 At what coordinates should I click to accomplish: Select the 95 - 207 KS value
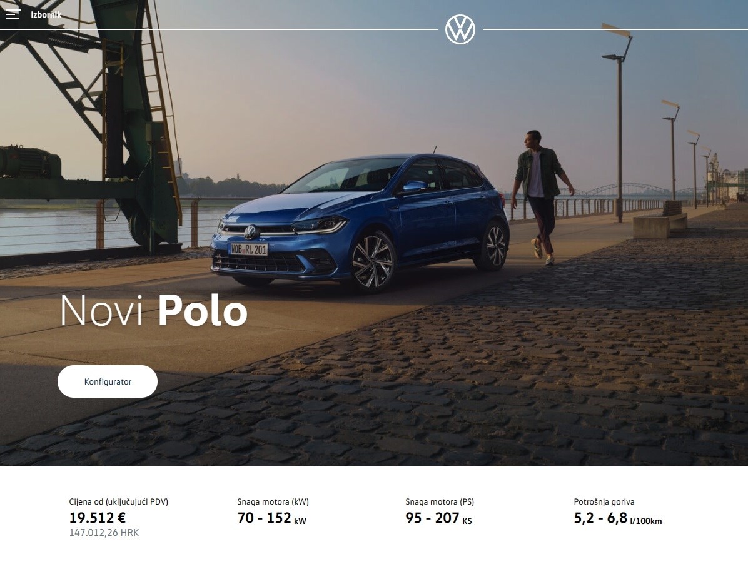439,518
